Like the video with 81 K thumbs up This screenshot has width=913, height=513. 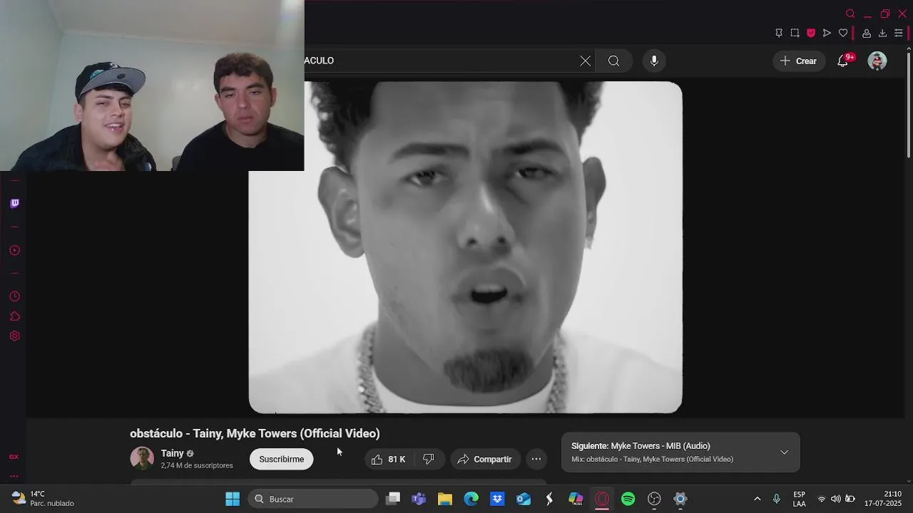point(389,460)
